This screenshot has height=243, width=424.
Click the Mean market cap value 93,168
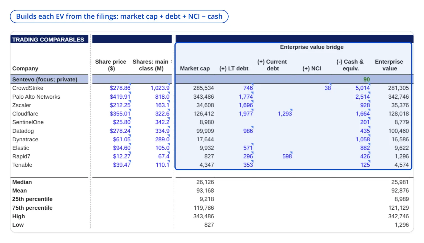pos(205,191)
